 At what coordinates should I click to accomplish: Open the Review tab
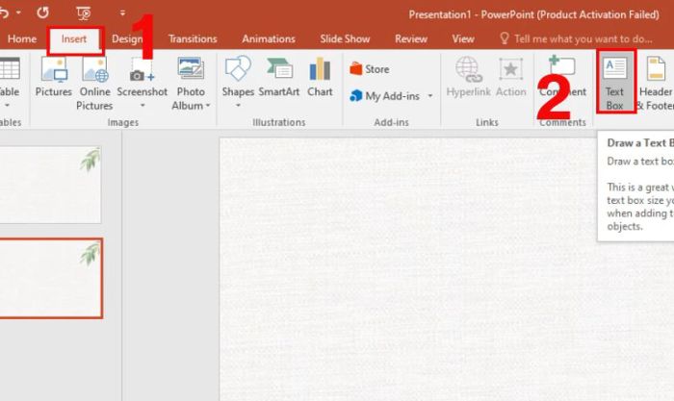(411, 39)
